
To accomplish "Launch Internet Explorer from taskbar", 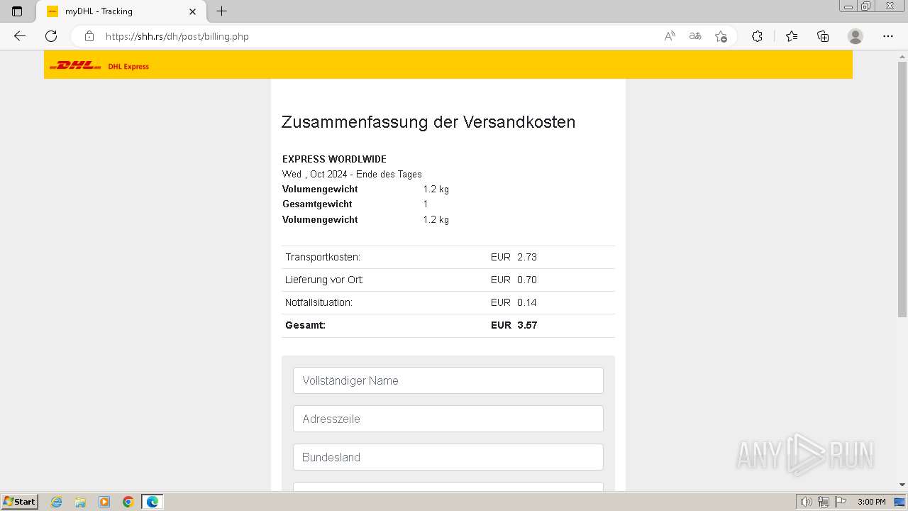I will [57, 502].
